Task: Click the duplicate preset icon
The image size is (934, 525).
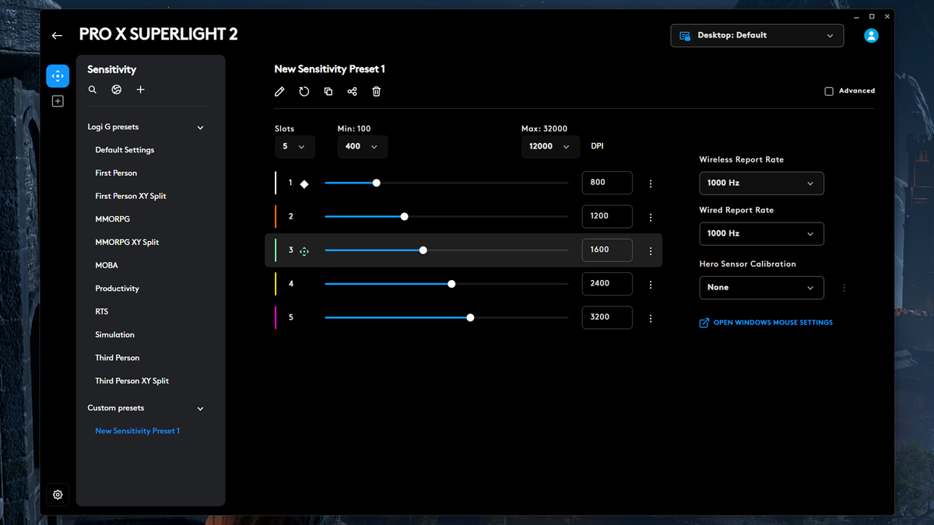Action: pyautogui.click(x=328, y=92)
